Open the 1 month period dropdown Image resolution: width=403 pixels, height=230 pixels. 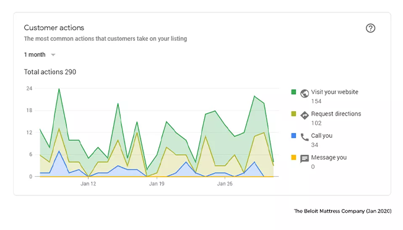pyautogui.click(x=40, y=54)
